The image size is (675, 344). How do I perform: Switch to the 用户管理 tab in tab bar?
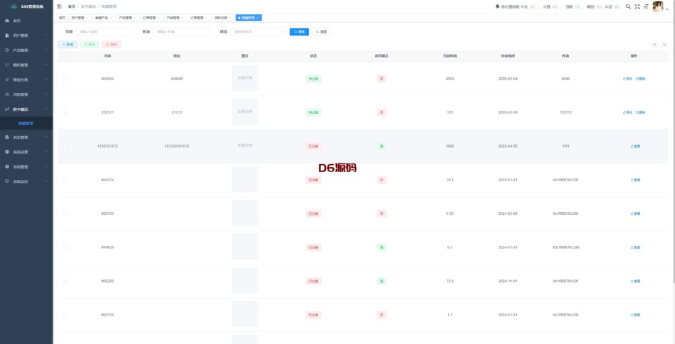[80, 18]
